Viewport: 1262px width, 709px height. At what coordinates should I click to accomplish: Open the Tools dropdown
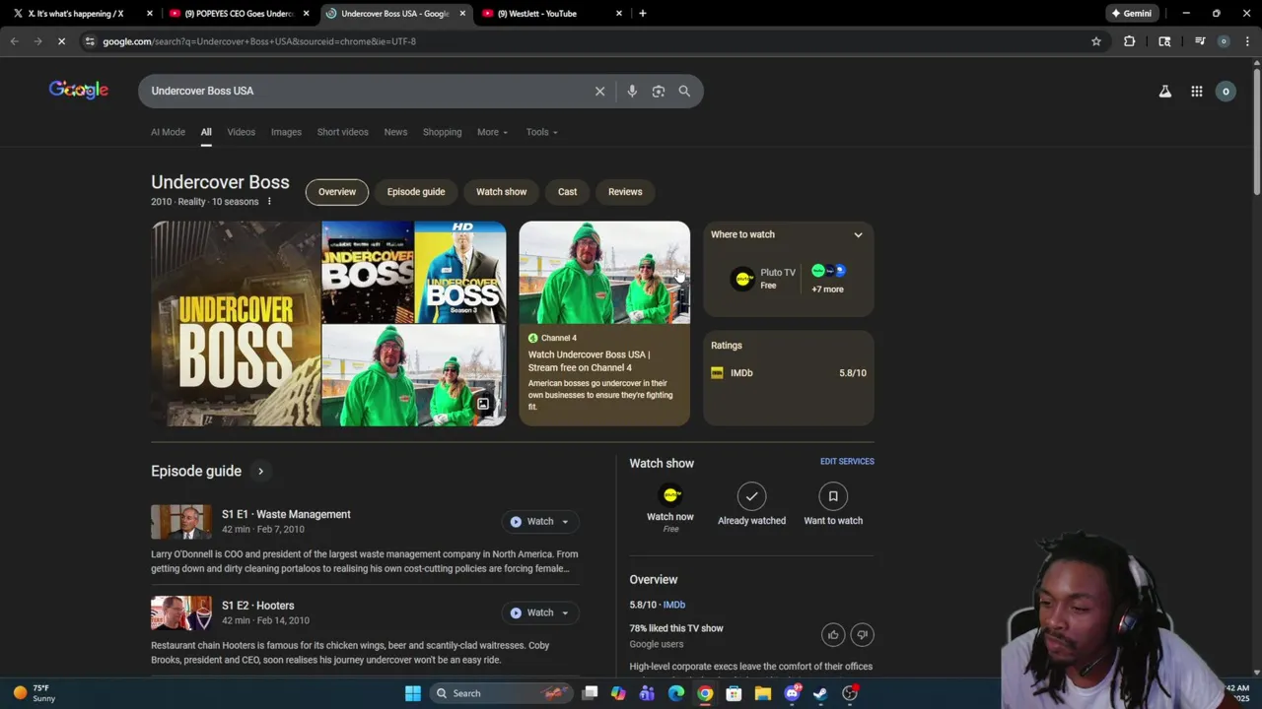pyautogui.click(x=541, y=132)
